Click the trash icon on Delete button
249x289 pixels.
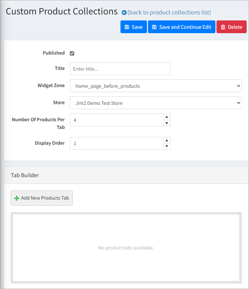click(223, 27)
